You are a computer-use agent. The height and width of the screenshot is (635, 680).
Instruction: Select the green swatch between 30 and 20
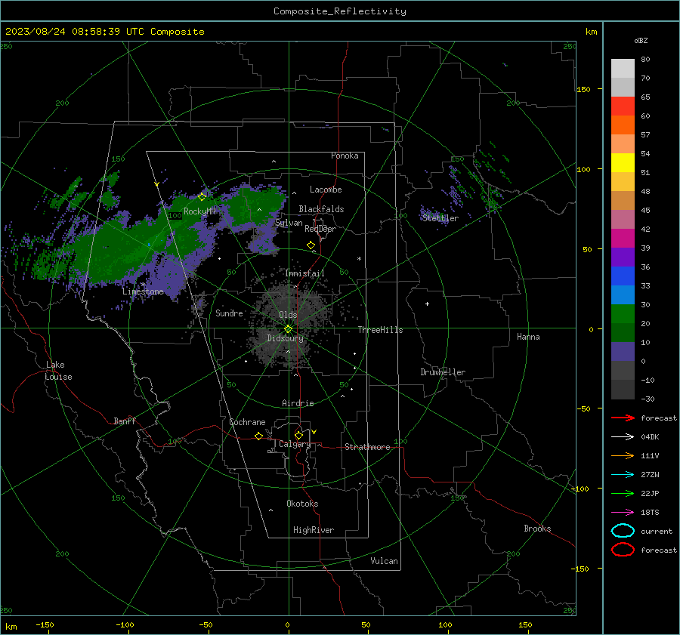tap(623, 313)
